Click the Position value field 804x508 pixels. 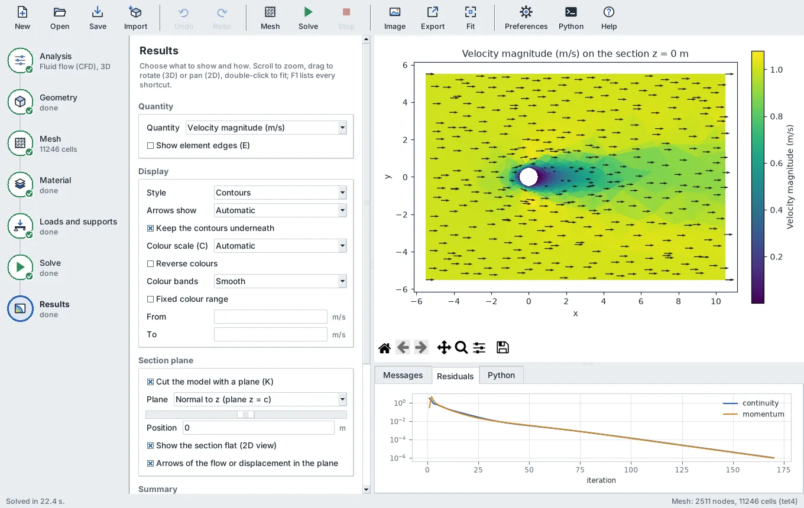(258, 428)
